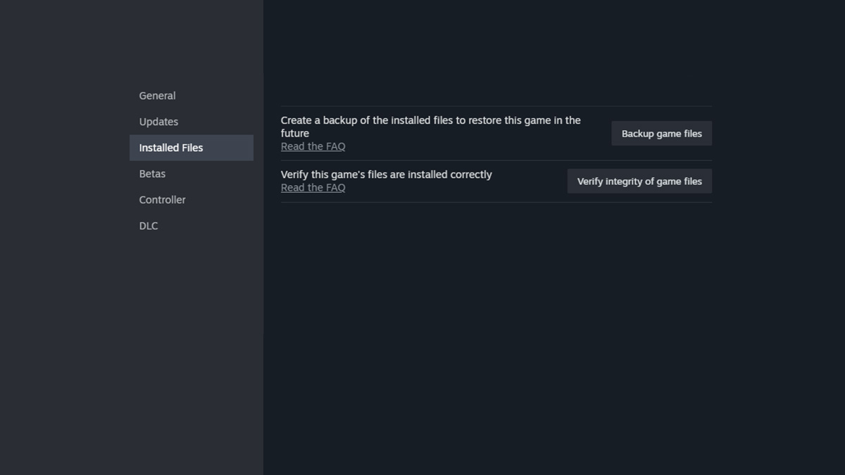The height and width of the screenshot is (475, 845).
Task: Open Read the FAQ under verify description
Action: (x=313, y=188)
